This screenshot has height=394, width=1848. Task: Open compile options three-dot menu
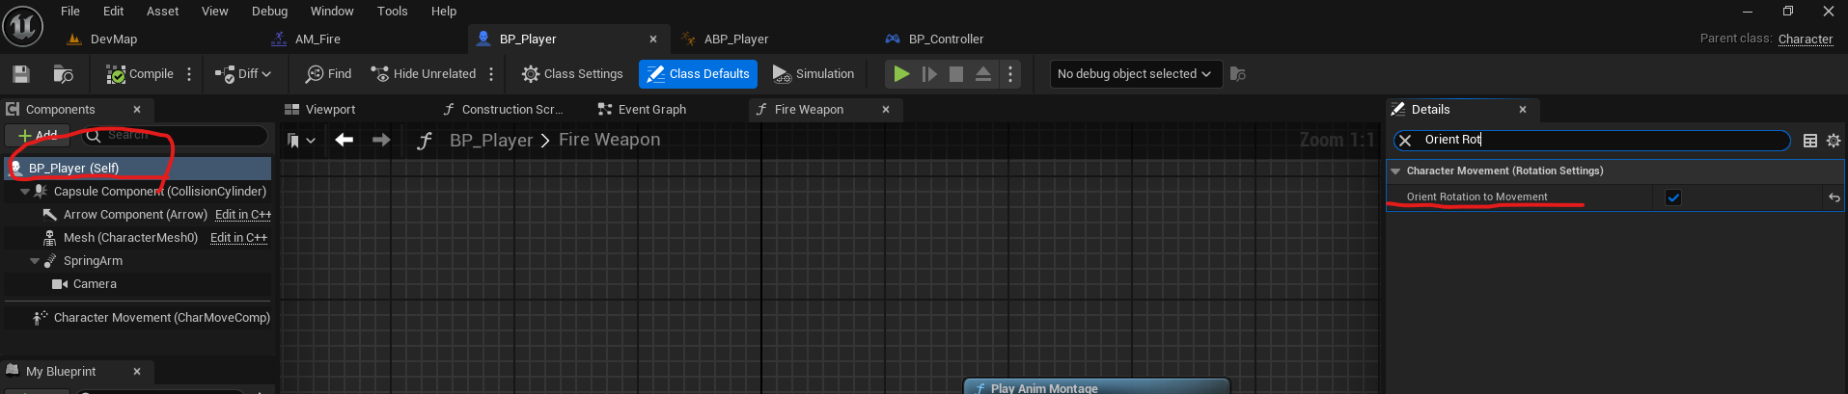coord(189,74)
